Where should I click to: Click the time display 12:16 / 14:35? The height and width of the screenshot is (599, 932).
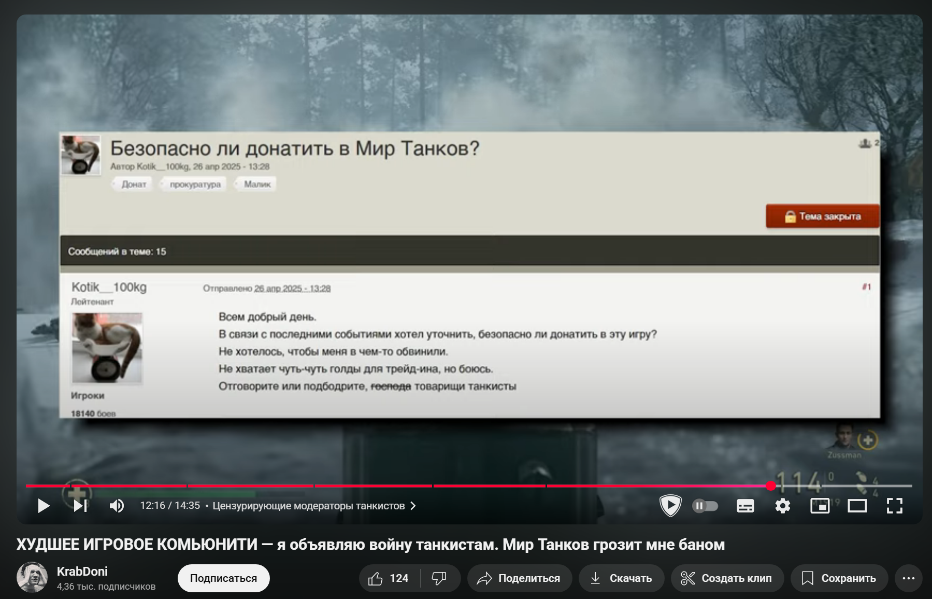[x=170, y=506]
